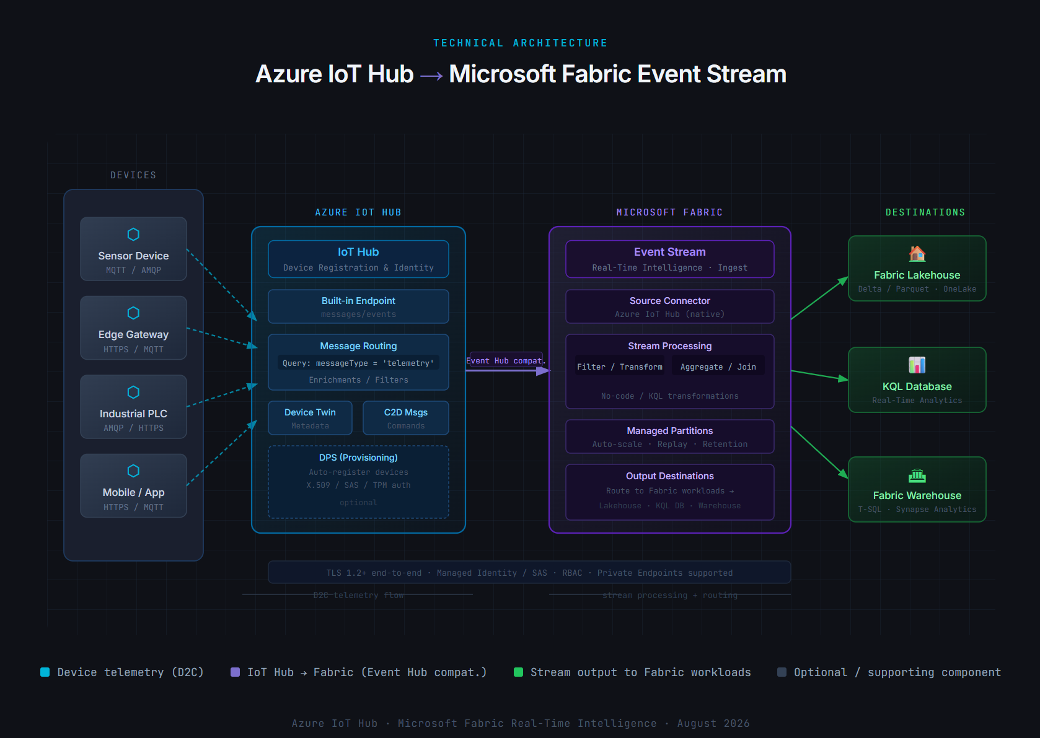Image resolution: width=1040 pixels, height=738 pixels.
Task: Click the purple IoT Hub to Fabric legend swatch
Action: tap(235, 672)
